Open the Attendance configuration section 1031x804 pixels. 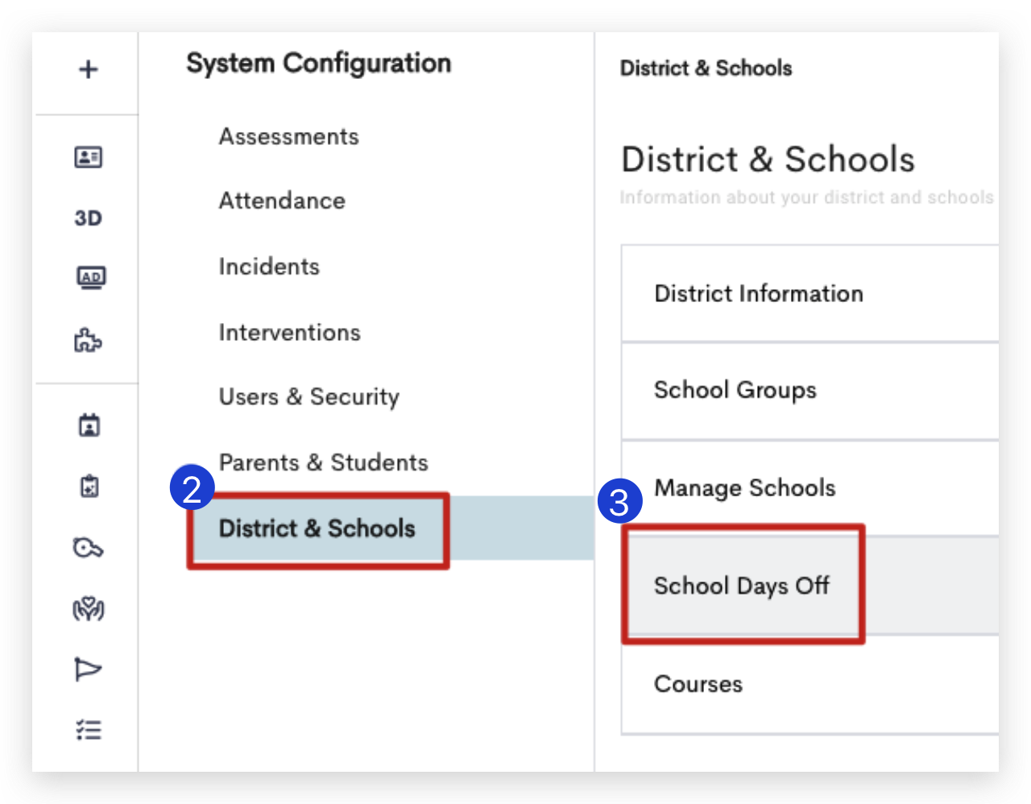pyautogui.click(x=282, y=201)
